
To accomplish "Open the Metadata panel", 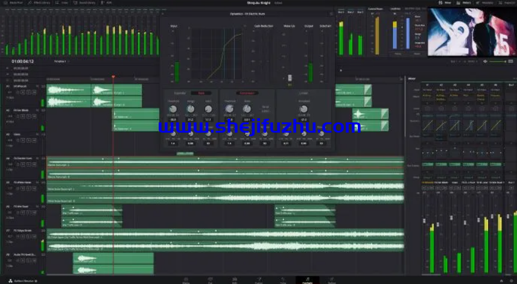I will (485, 2).
